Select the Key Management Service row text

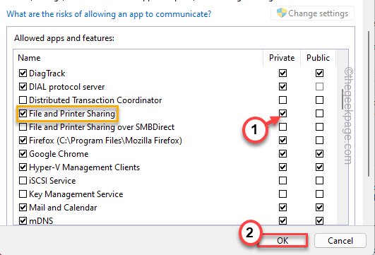pyautogui.click(x=76, y=194)
